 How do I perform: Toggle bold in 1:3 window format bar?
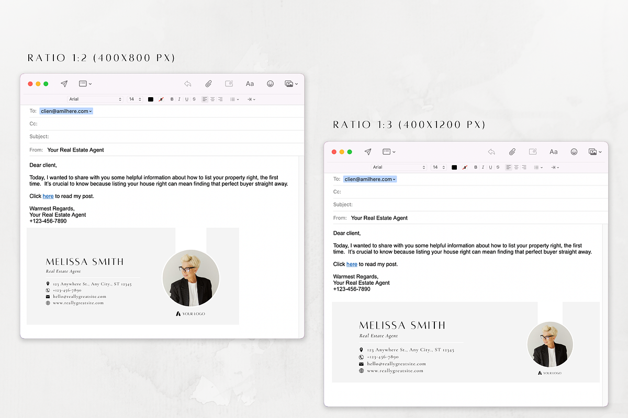pyautogui.click(x=476, y=167)
